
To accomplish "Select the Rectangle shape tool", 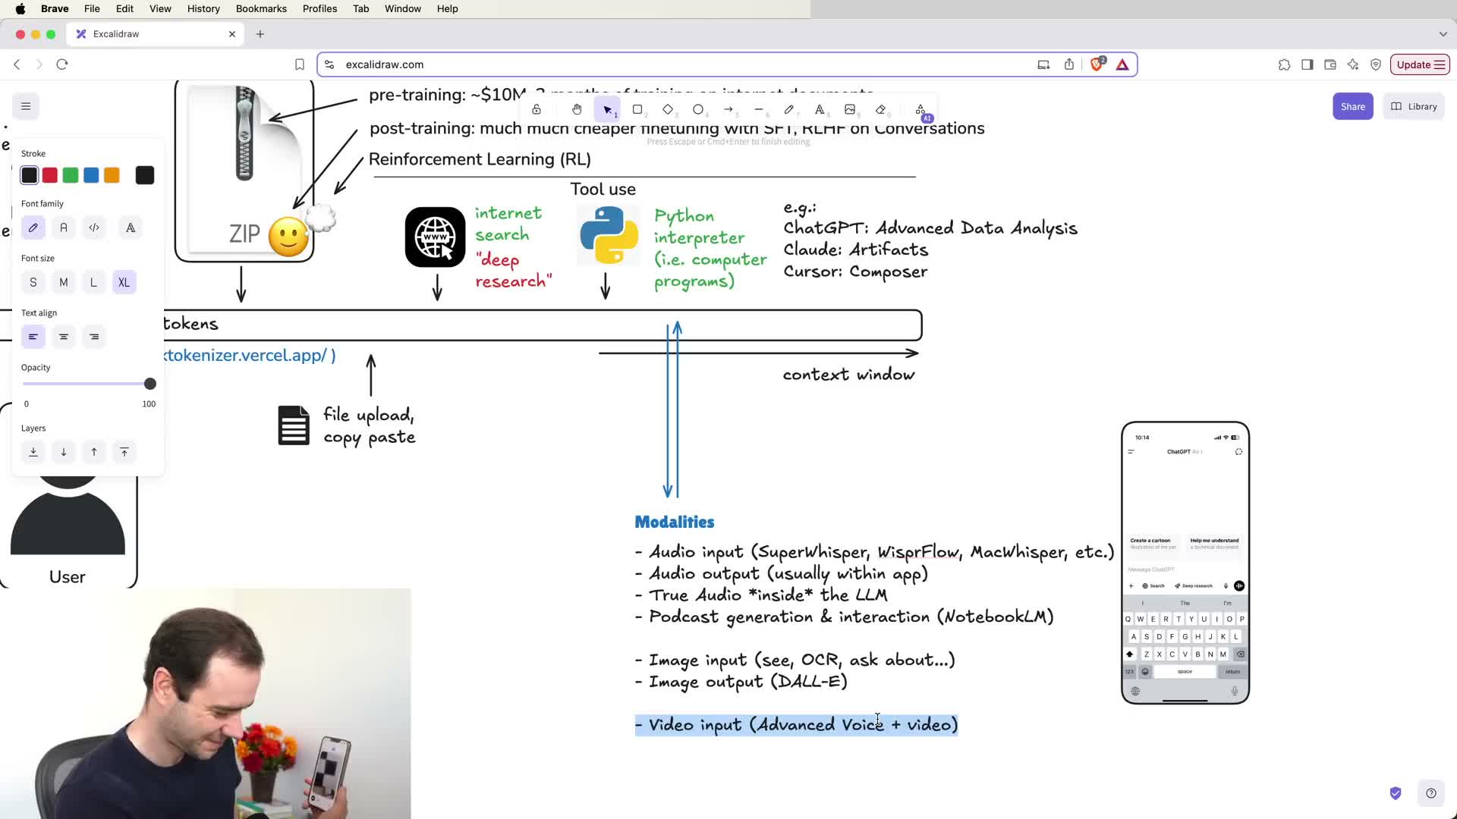I will click(x=637, y=109).
